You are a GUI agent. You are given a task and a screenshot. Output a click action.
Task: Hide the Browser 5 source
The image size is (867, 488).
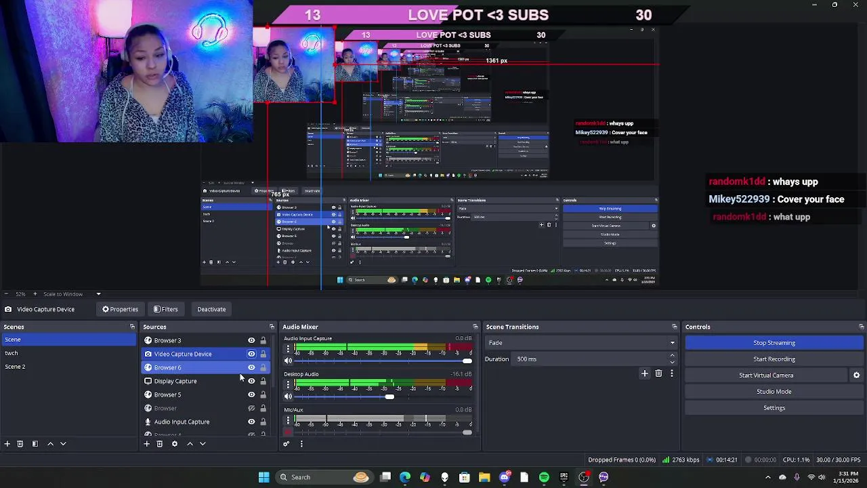point(251,394)
